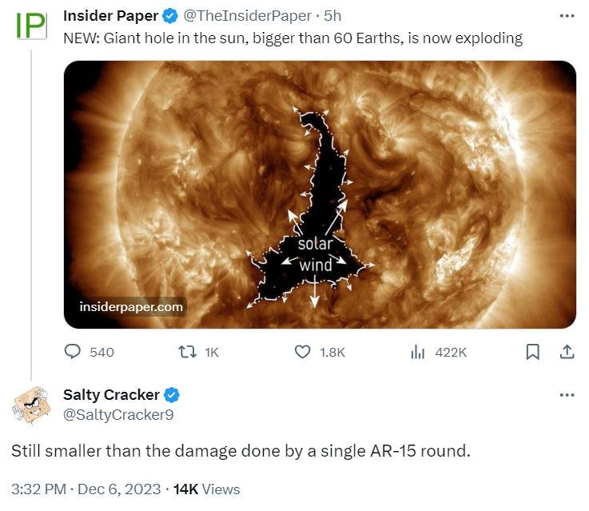
Task: Click the 14K Views count
Action: coord(207,489)
